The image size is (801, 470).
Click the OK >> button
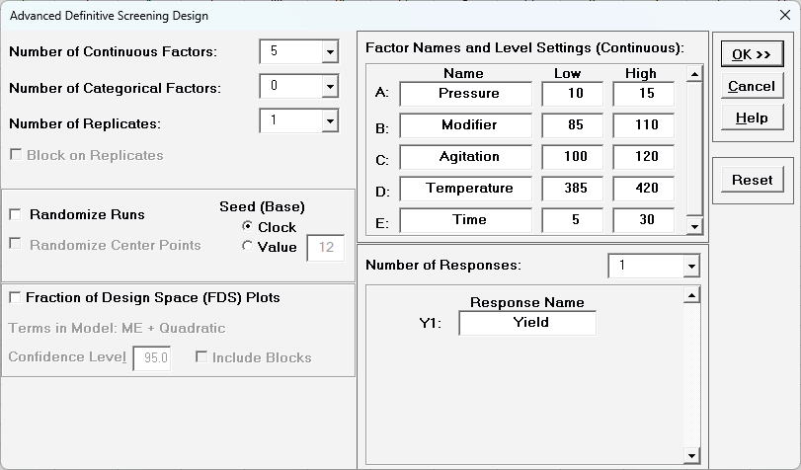click(752, 54)
